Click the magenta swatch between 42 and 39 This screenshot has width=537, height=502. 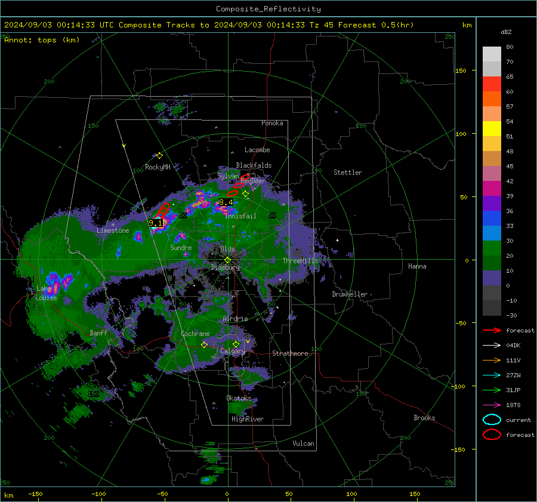pos(492,189)
